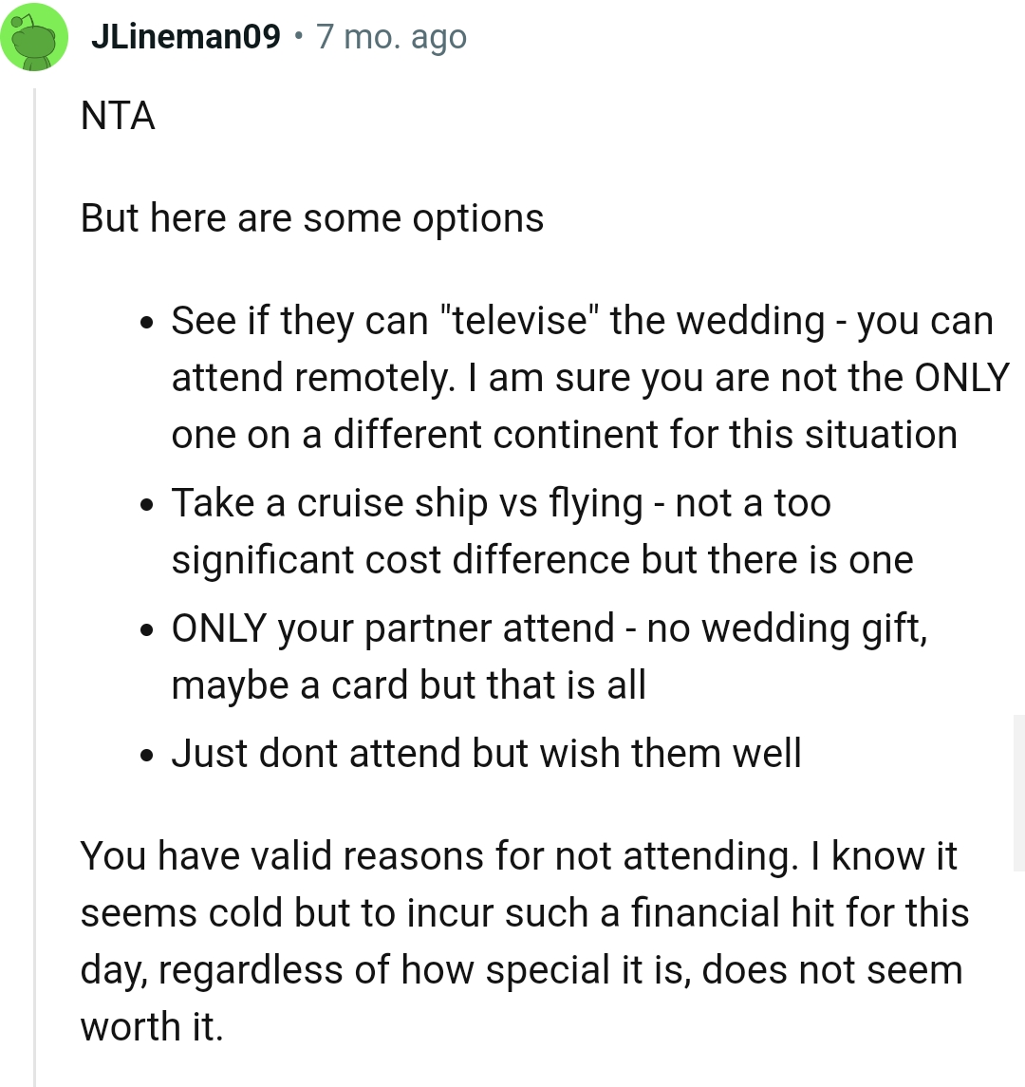The height and width of the screenshot is (1087, 1025).
Task: Click the closing words "worth it."
Action: click(152, 1027)
